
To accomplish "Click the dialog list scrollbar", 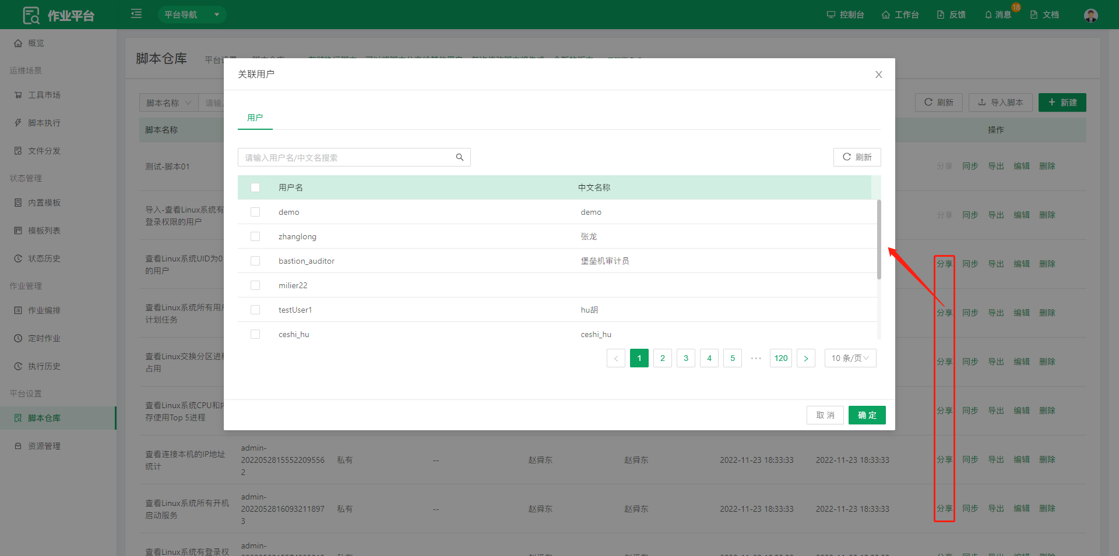I will tap(879, 239).
